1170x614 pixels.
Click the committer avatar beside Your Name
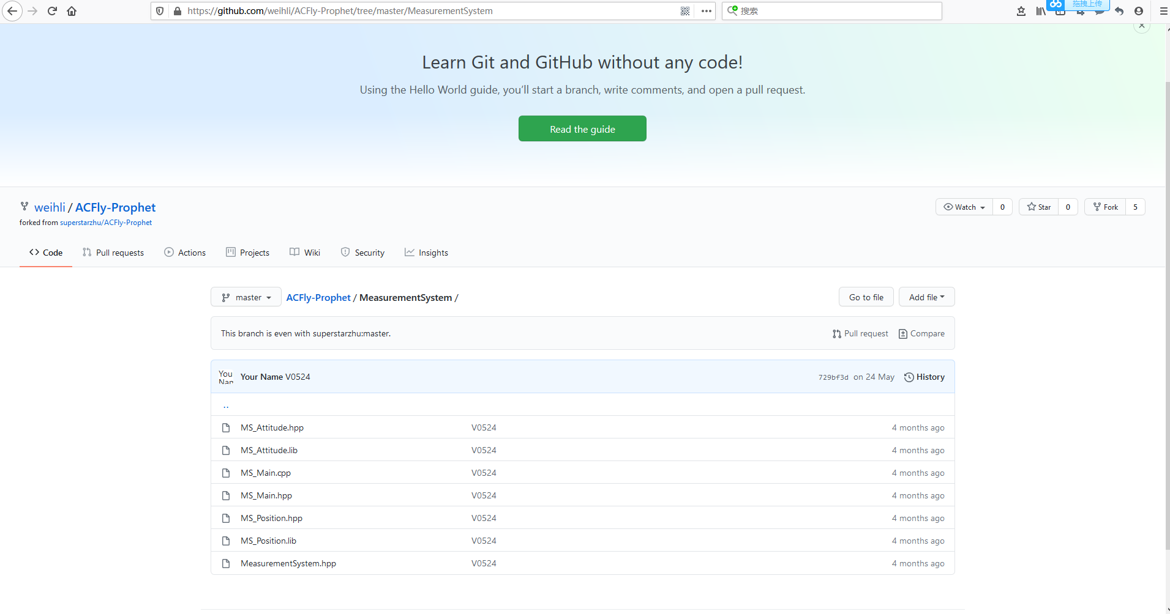(226, 377)
